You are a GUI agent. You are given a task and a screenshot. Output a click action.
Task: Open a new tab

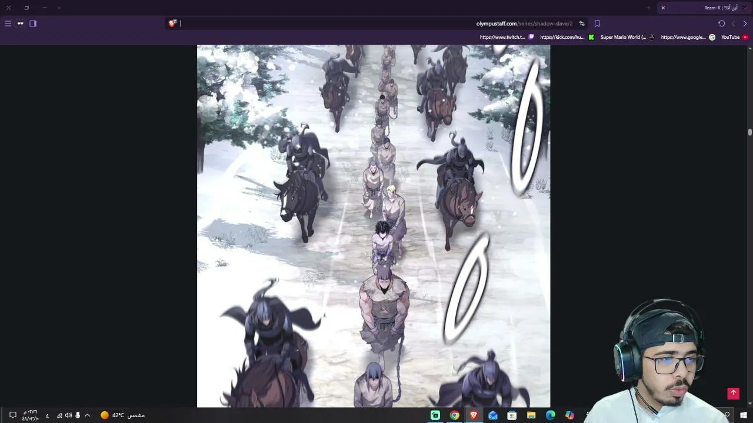(x=649, y=8)
